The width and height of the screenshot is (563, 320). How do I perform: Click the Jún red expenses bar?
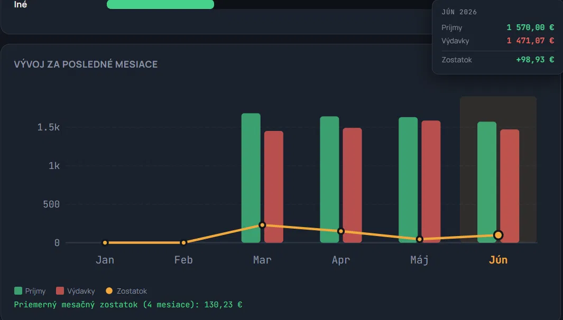pyautogui.click(x=510, y=186)
